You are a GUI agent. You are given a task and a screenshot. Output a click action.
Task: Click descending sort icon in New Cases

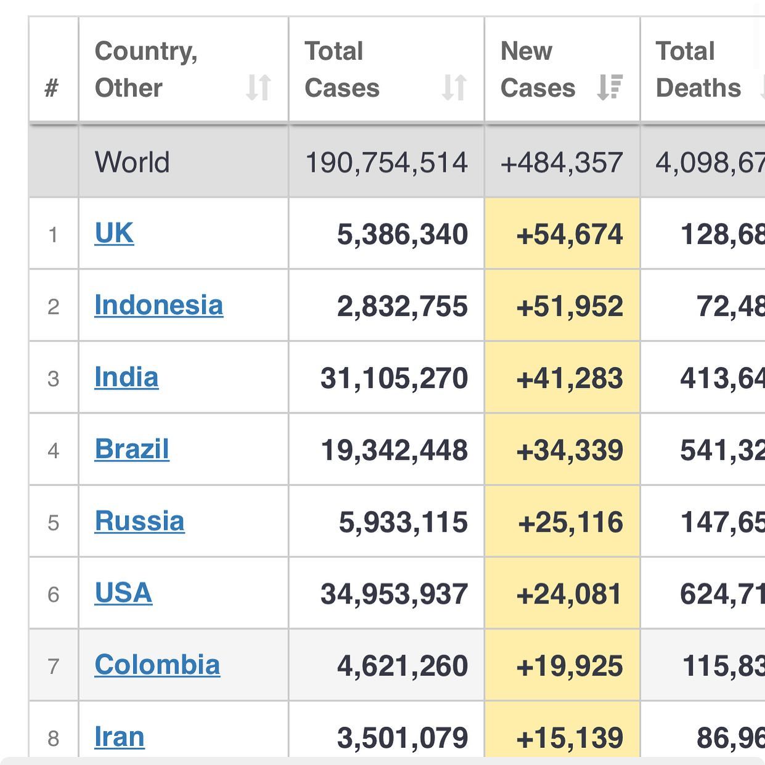tap(610, 88)
